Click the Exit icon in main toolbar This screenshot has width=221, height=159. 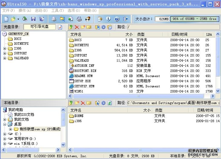(x=125, y=19)
